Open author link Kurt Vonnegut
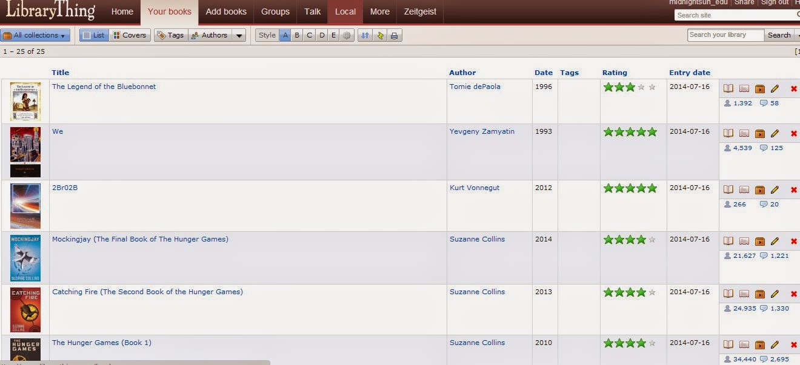This screenshot has height=365, width=800. tap(475, 188)
